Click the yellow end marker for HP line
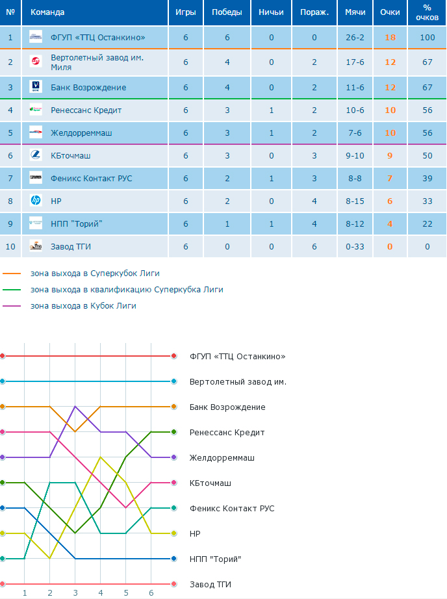 [x=174, y=533]
